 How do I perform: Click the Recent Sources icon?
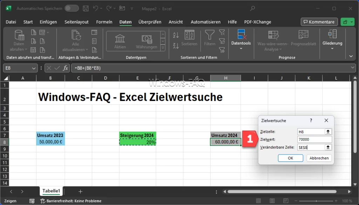coord(42,41)
